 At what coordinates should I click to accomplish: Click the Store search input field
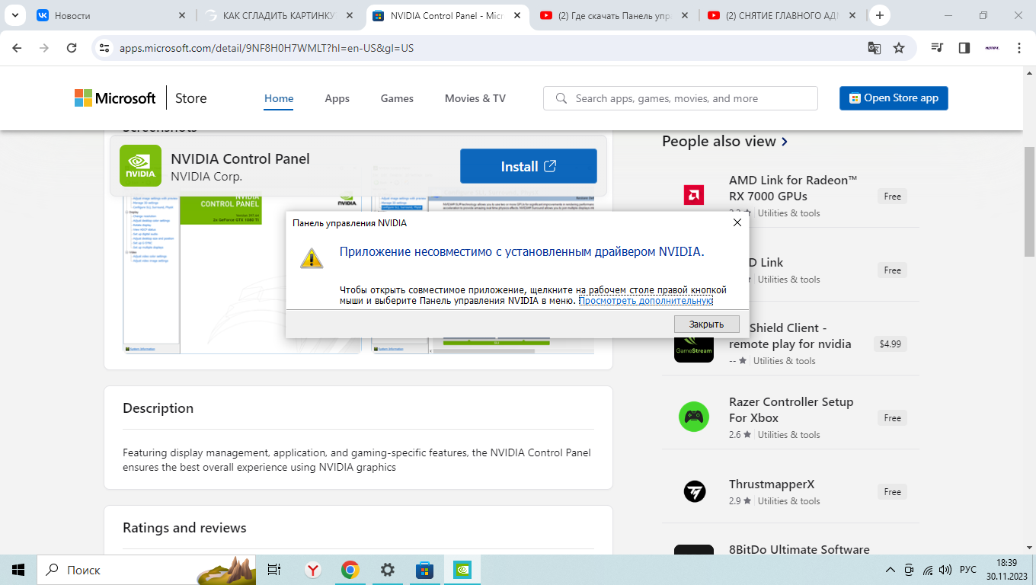coord(686,98)
